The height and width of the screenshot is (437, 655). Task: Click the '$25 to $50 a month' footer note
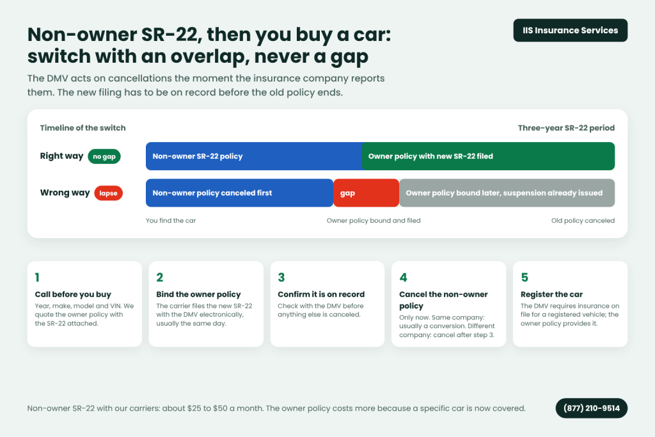[276, 408]
